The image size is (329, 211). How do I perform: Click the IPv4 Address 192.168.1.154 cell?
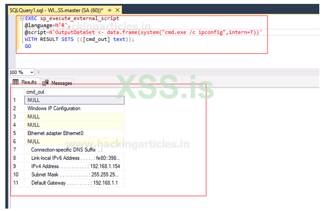pyautogui.click(x=74, y=166)
